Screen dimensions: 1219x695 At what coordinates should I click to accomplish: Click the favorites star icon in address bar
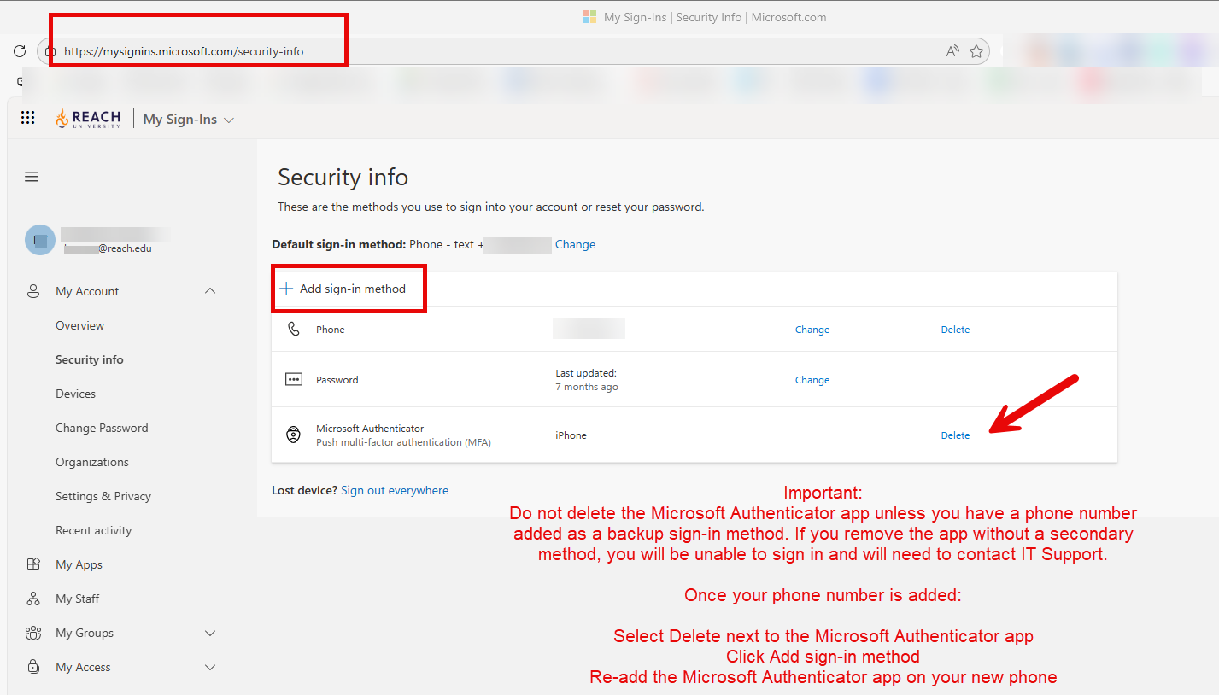pyautogui.click(x=976, y=51)
